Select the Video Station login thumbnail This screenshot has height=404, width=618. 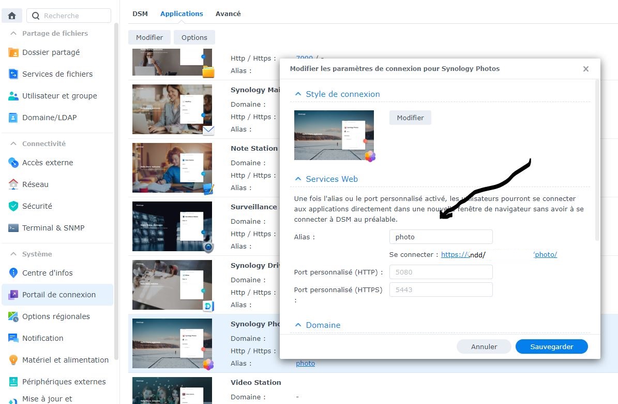[172, 391]
